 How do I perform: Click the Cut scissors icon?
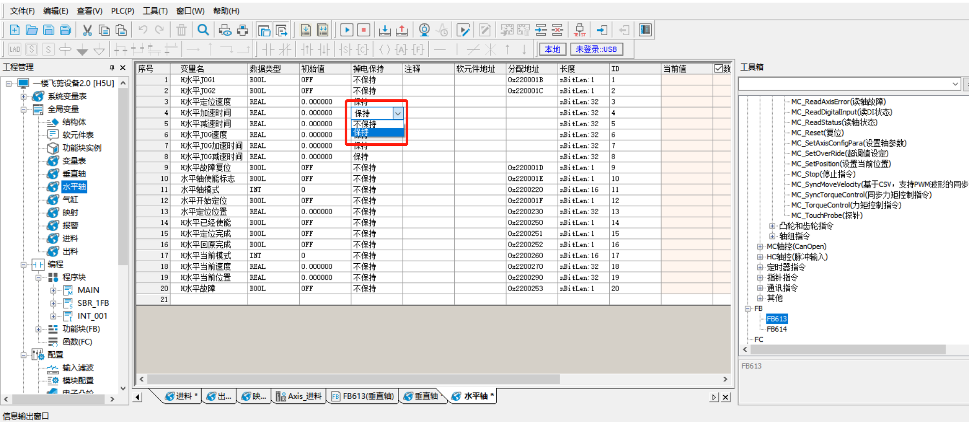click(x=87, y=30)
